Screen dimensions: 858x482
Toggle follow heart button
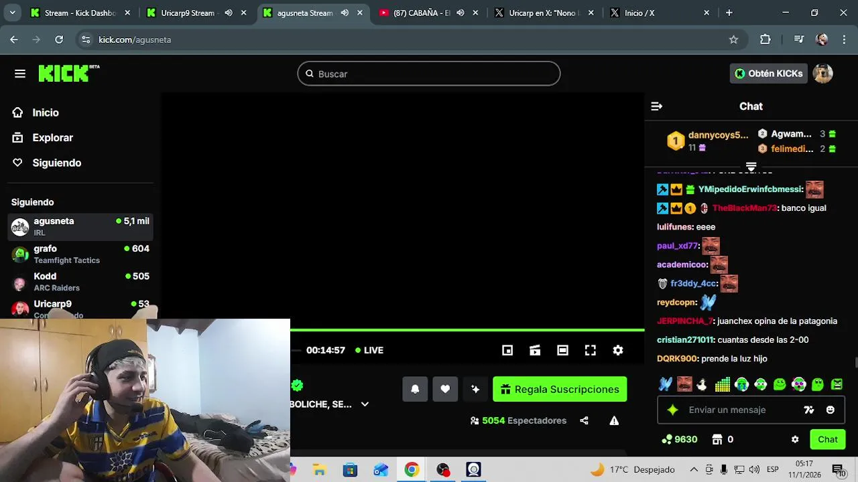tap(445, 389)
